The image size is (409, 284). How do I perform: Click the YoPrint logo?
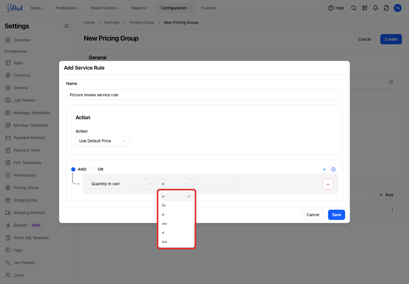coord(15,8)
